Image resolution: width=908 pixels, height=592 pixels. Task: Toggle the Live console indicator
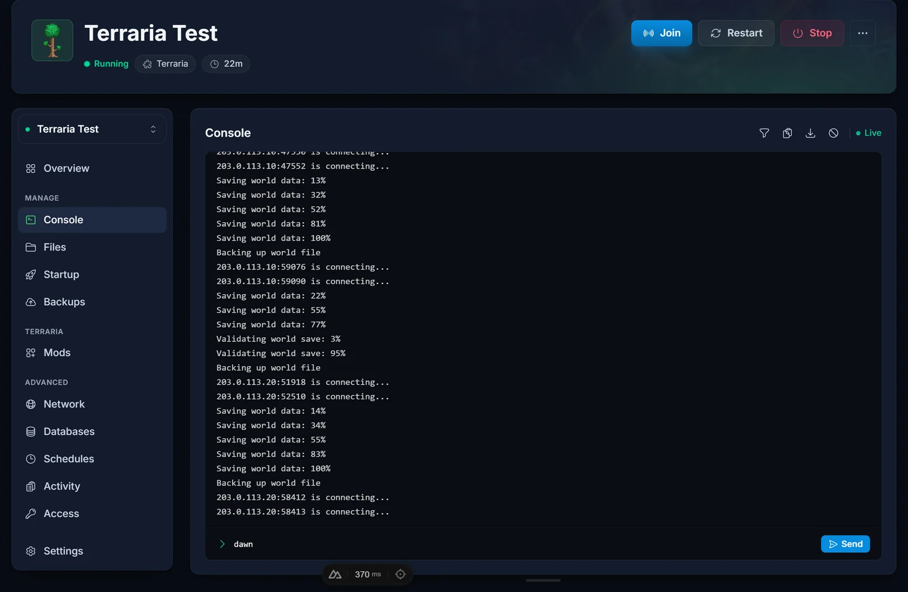click(x=868, y=133)
